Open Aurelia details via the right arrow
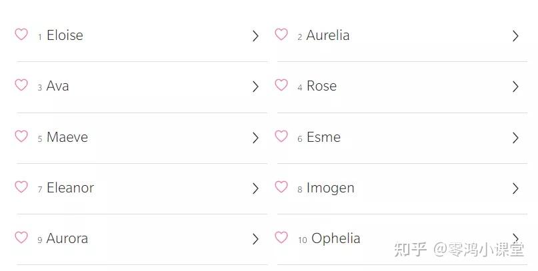 [515, 36]
